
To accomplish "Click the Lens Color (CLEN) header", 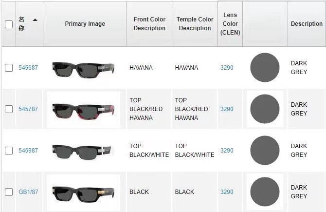I will (x=230, y=24).
